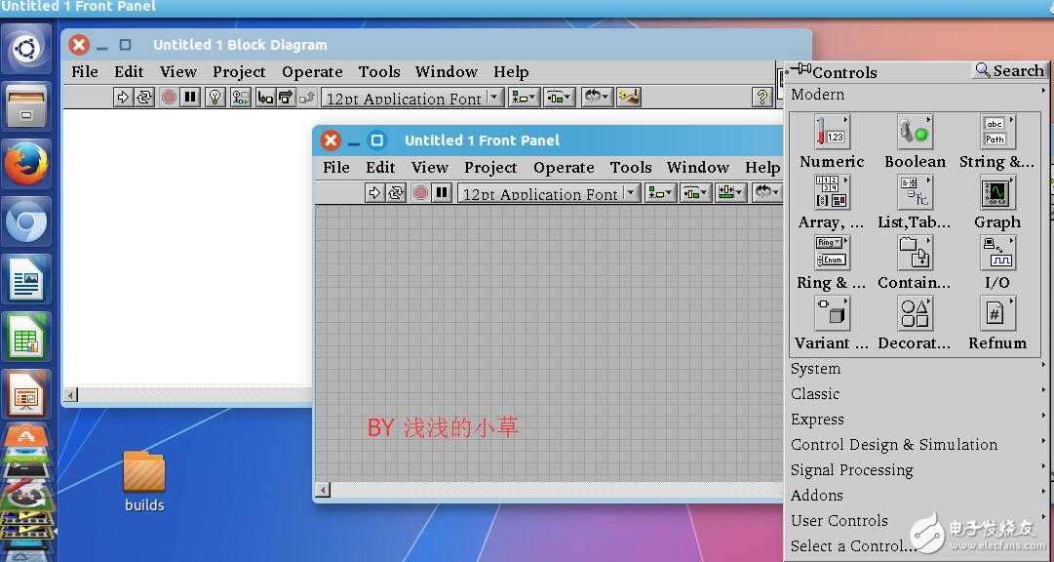This screenshot has height=562, width=1054.
Task: Click Run arrow in Block Diagram toolbar
Action: pyautogui.click(x=122, y=98)
